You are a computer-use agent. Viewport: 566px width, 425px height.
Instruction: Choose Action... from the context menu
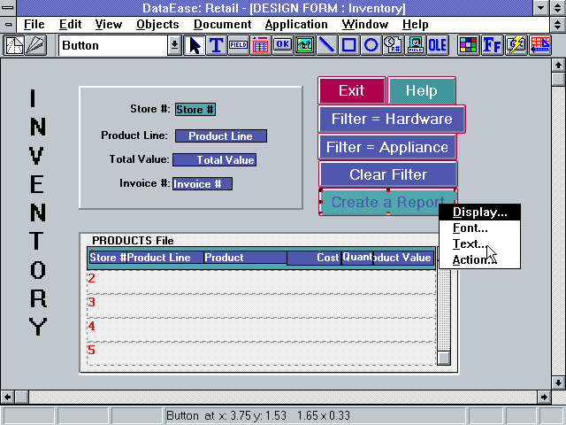click(479, 259)
